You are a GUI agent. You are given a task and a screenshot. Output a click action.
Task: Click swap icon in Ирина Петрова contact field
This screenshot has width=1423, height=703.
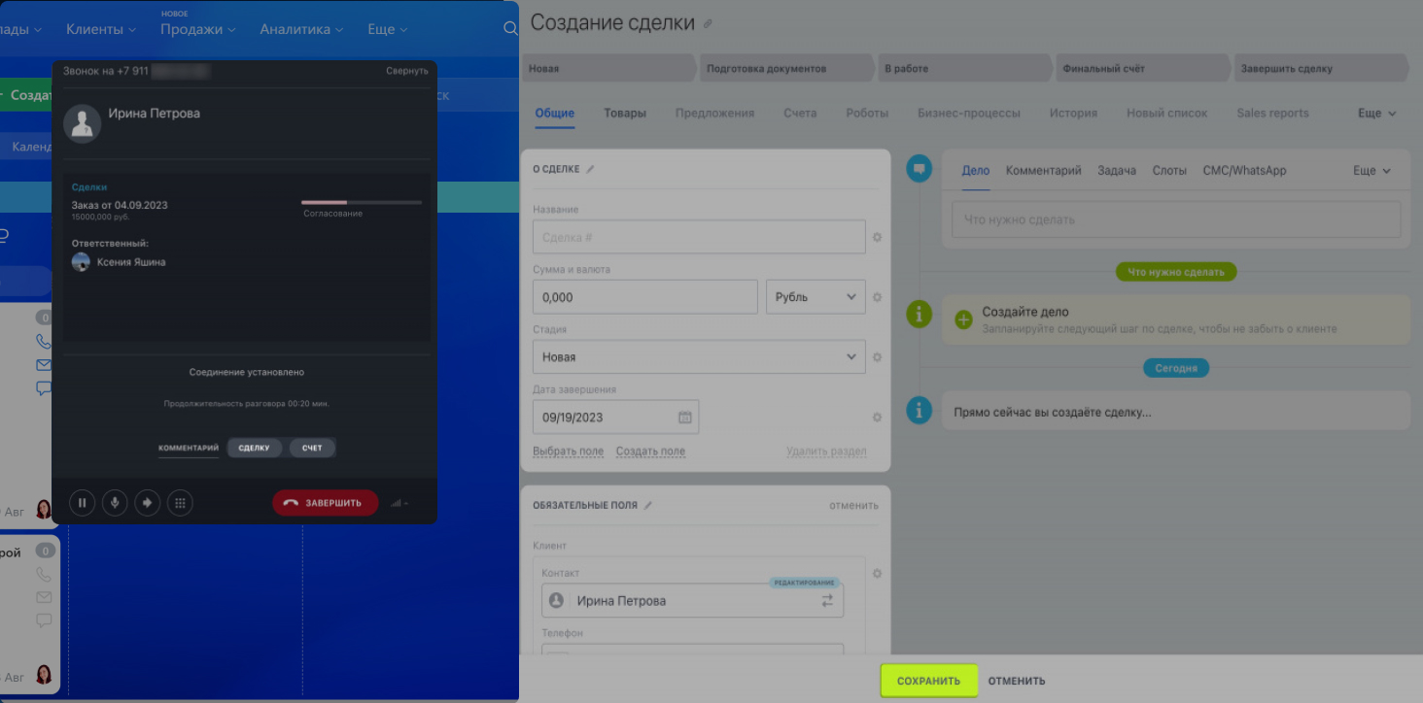point(827,601)
